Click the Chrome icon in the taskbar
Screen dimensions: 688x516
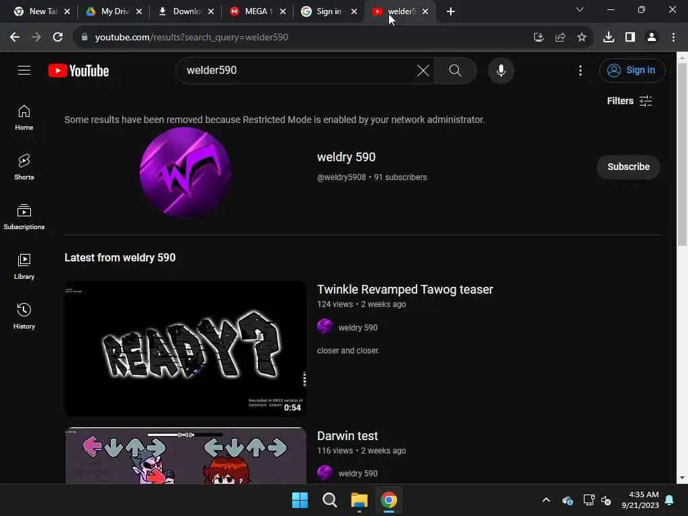[x=389, y=500]
